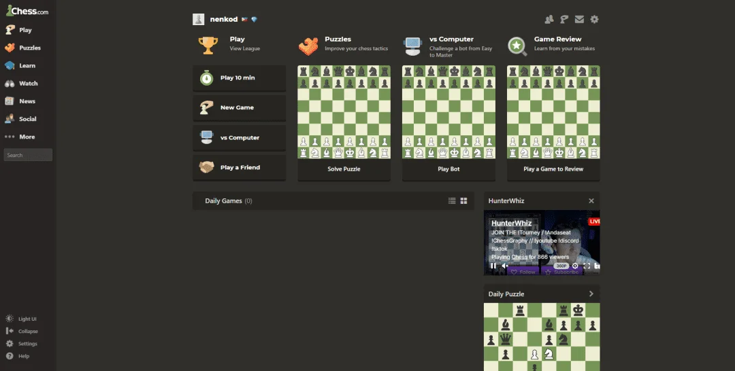Image resolution: width=735 pixels, height=371 pixels.
Task: Click the Daily Games heading
Action: 223,200
